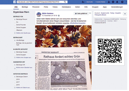Select the Du radio option
Screen dimensions: 129x91
point(15,22)
